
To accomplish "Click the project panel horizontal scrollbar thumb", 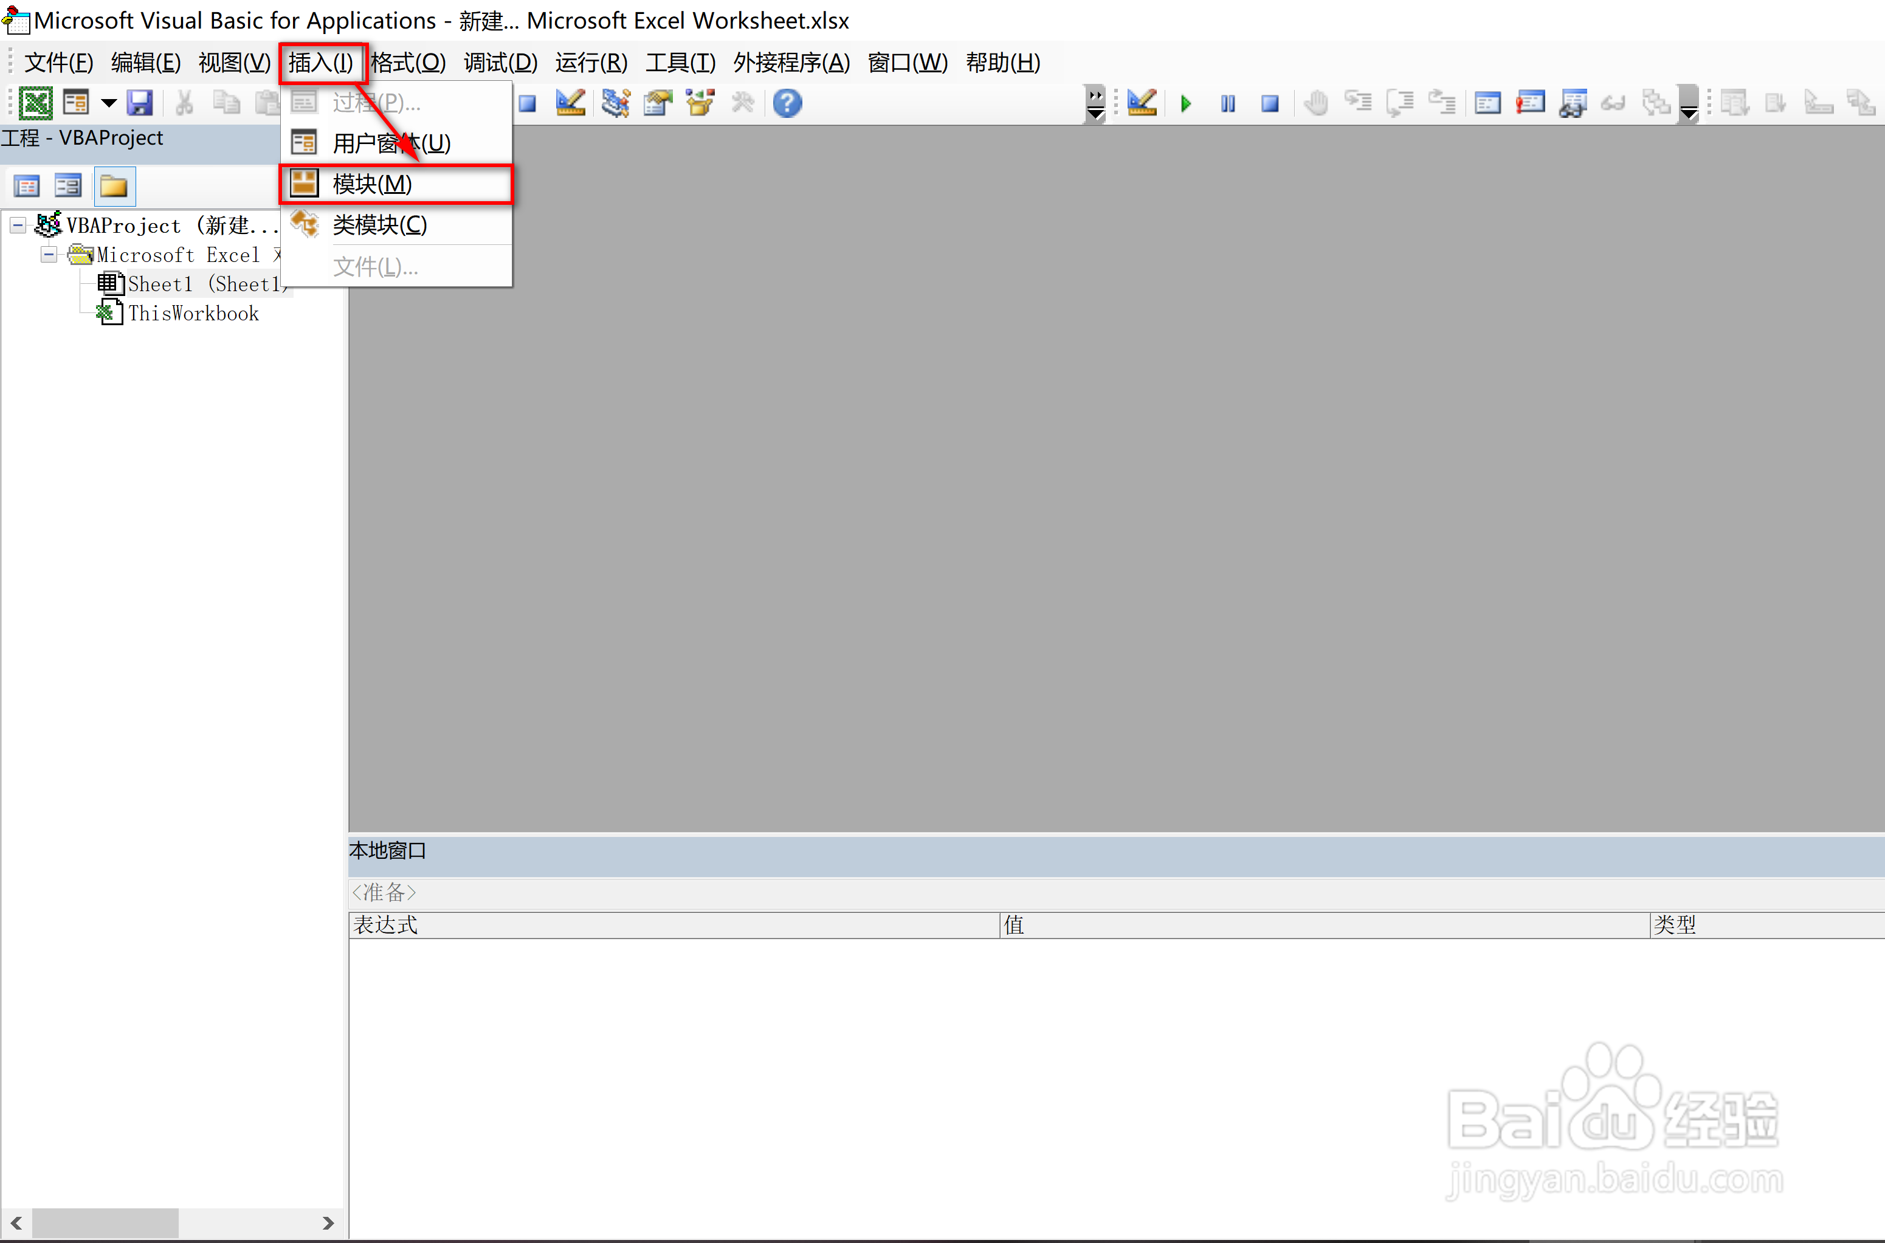I will [x=104, y=1222].
